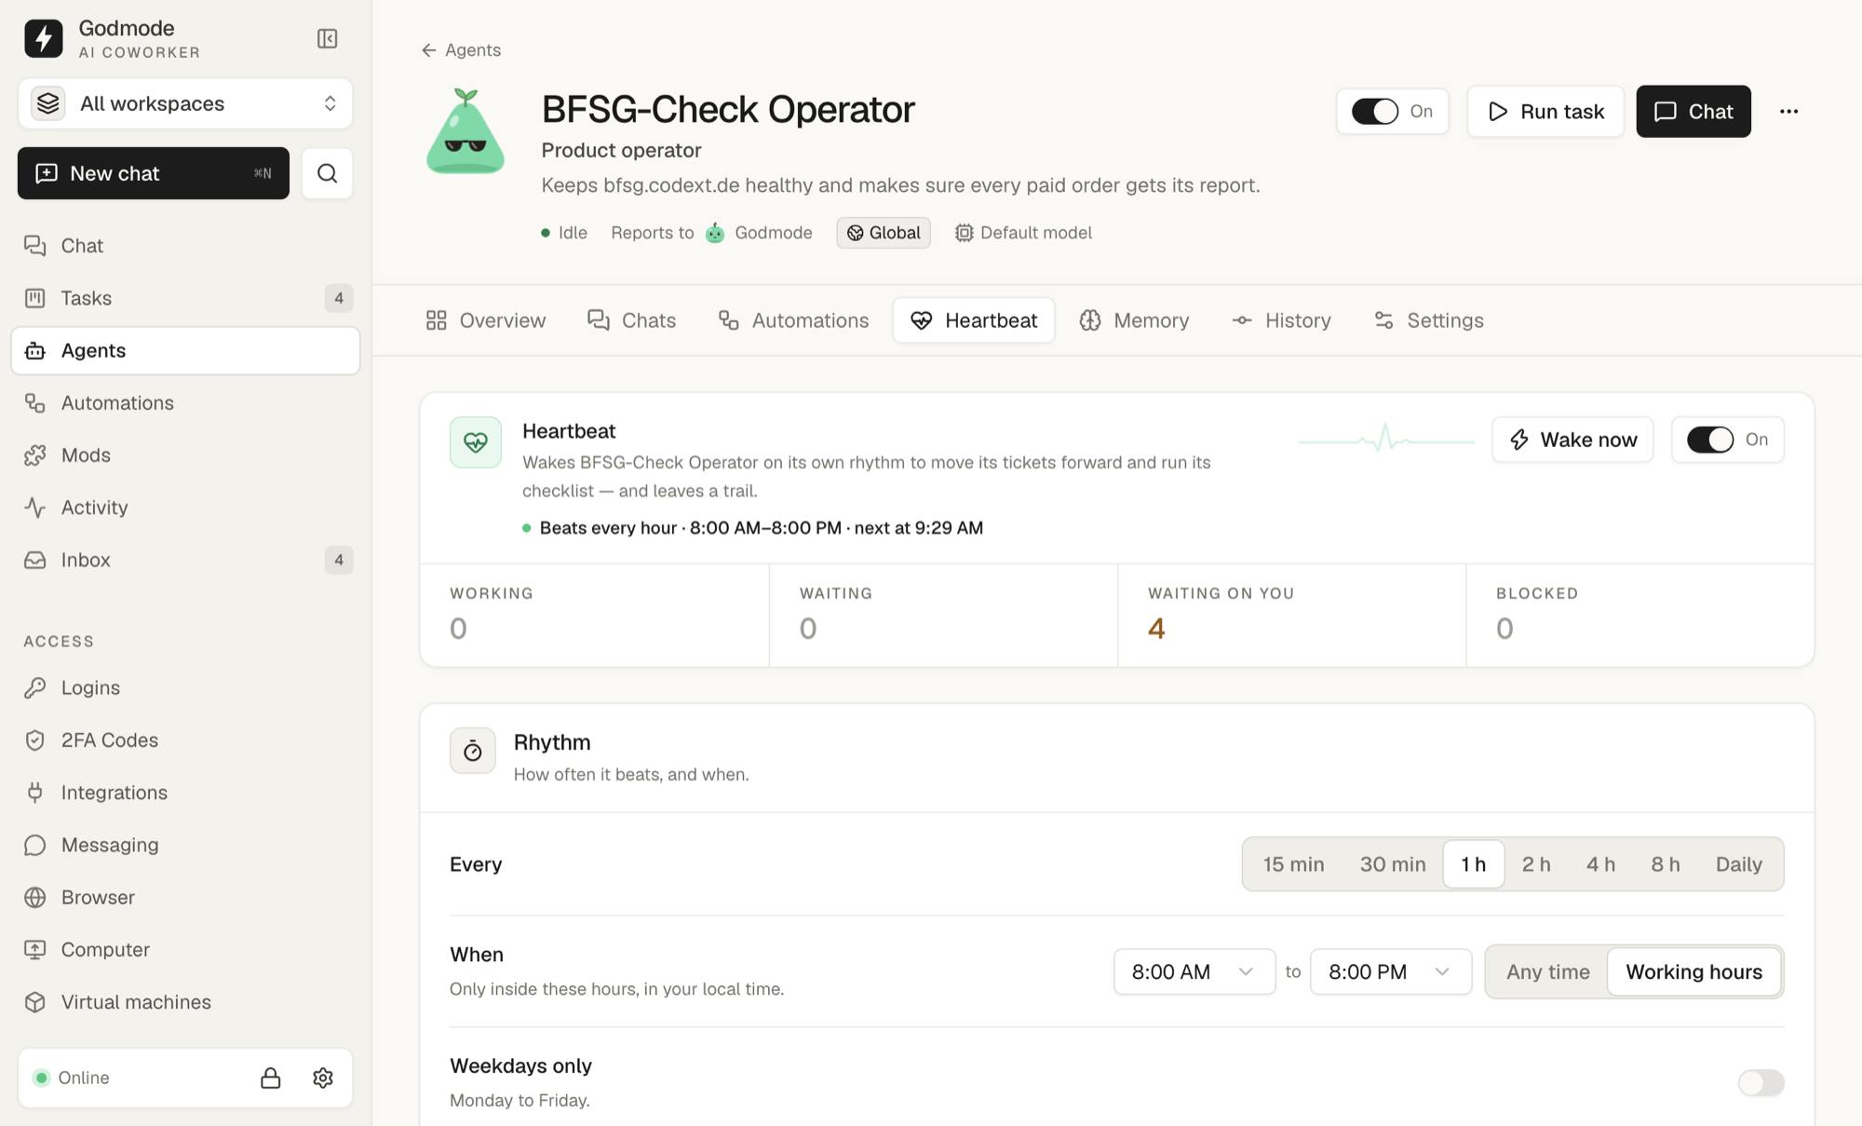Click the Default model chip icon
Viewport: 1862px width, 1126px height.
point(964,233)
